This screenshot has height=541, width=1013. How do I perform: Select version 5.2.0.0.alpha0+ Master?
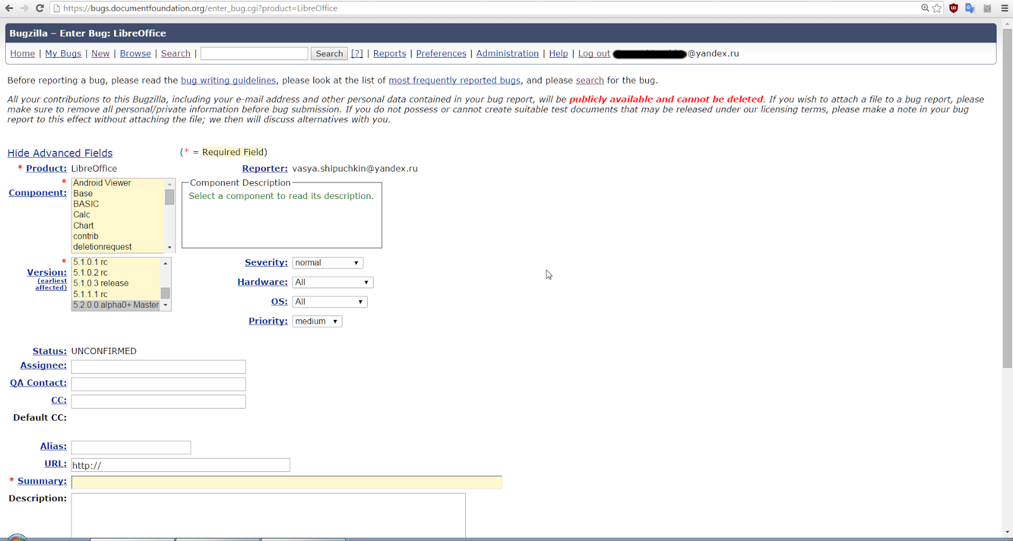click(x=116, y=305)
